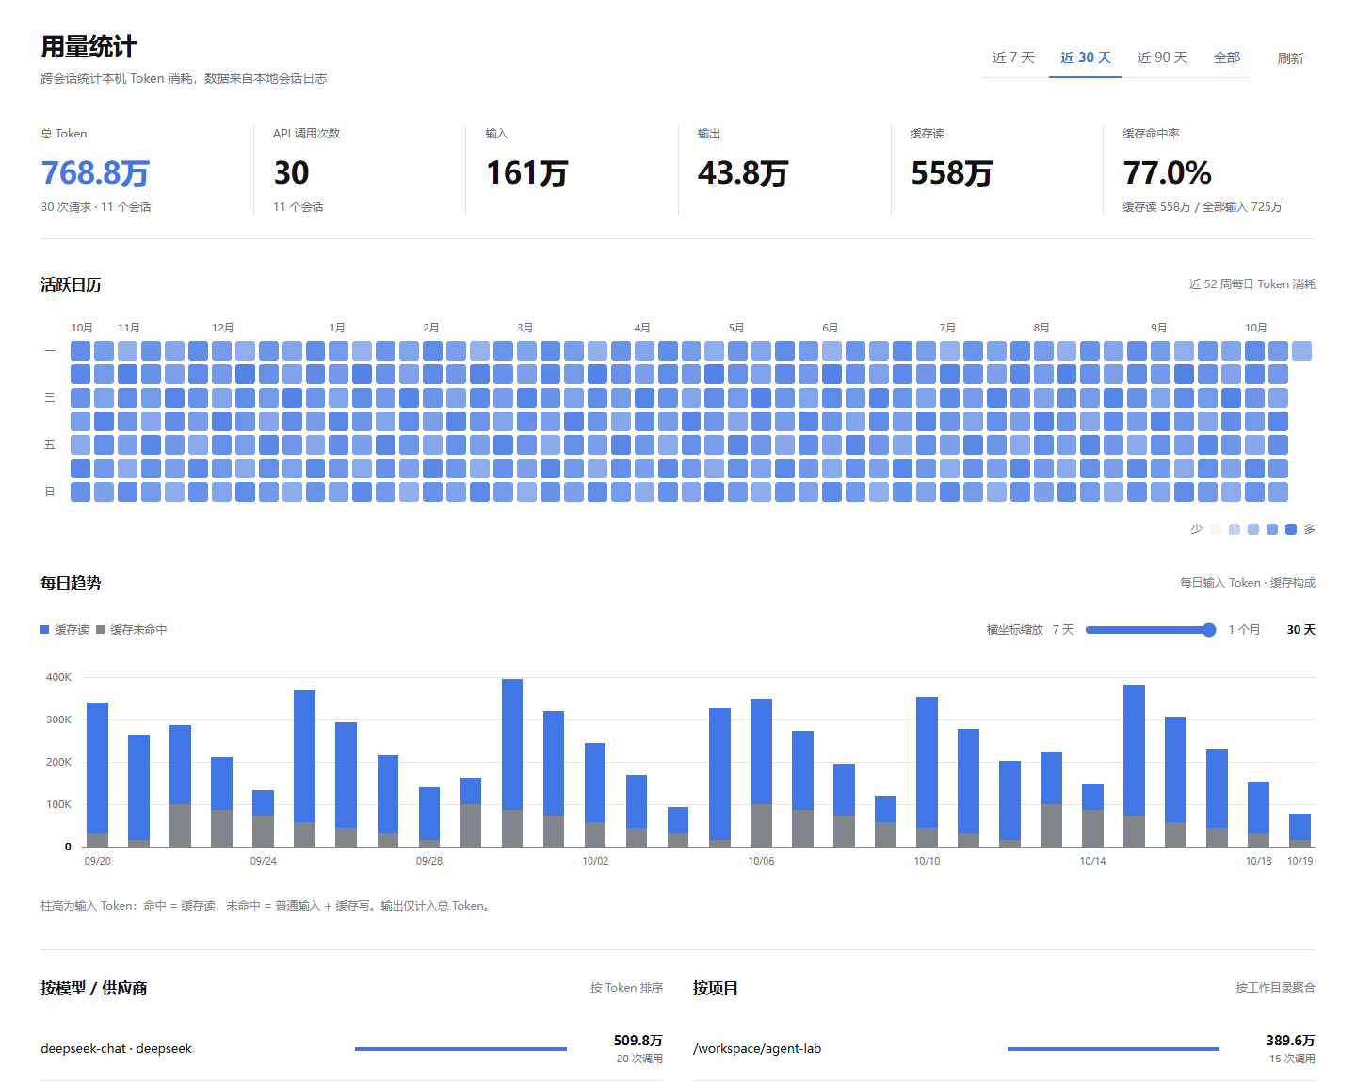Select the 输入 value 161万
The height and width of the screenshot is (1083, 1356).
[x=526, y=173]
